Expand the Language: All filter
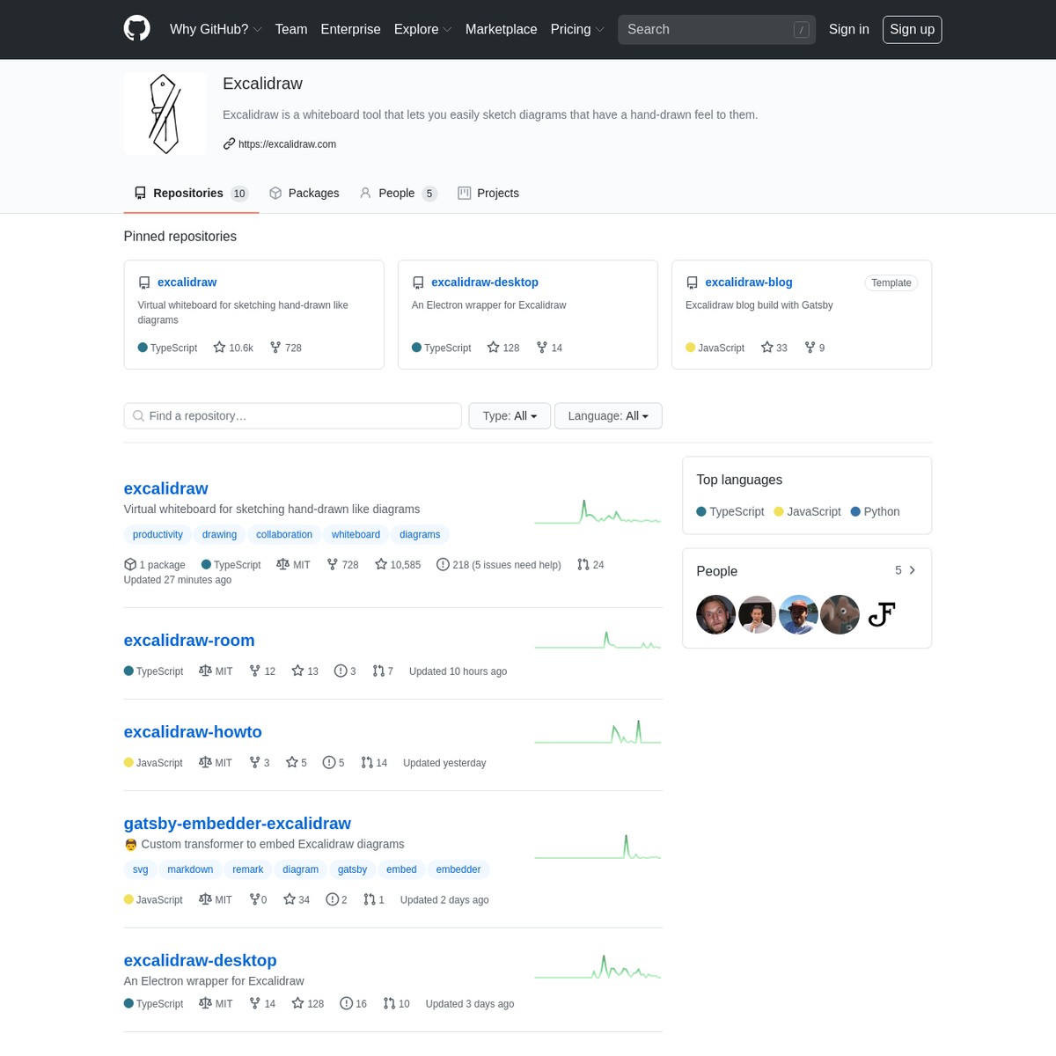 608,416
